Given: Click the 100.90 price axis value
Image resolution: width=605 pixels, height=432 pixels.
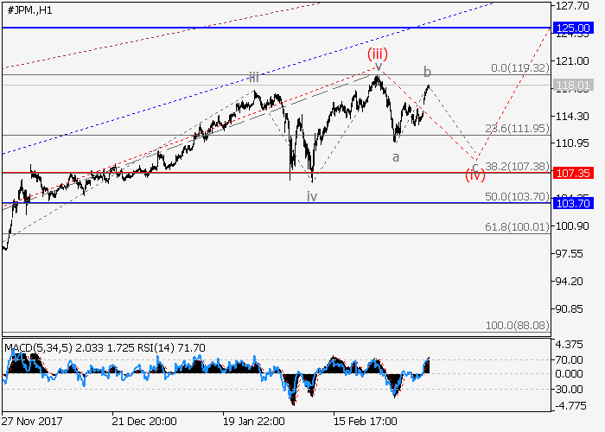Looking at the screenshot, I should click(572, 226).
